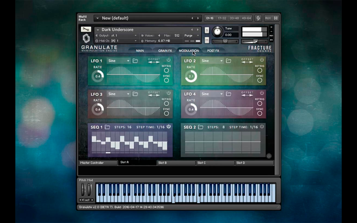Open the POST FX tab

pyautogui.click(x=213, y=51)
